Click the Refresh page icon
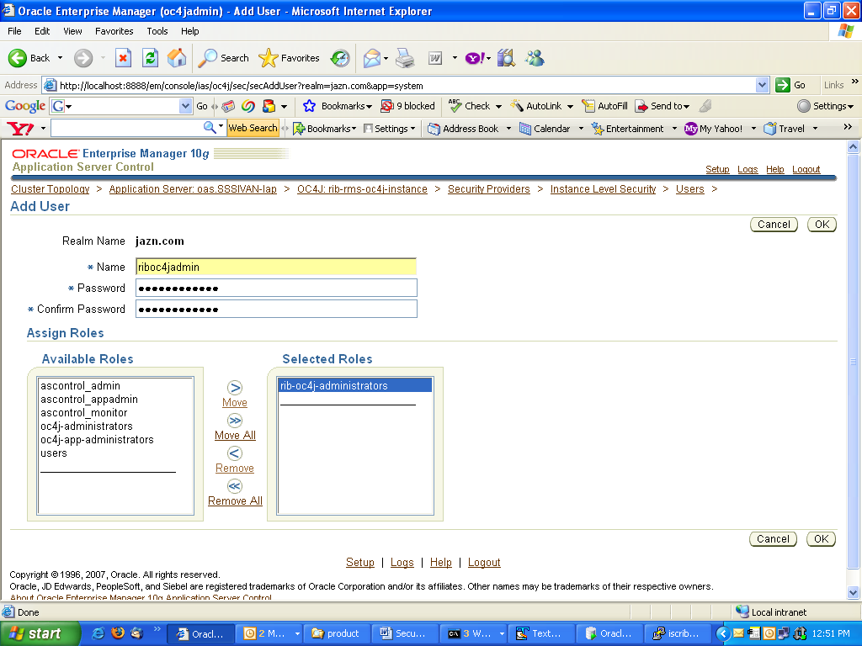 pyautogui.click(x=150, y=58)
